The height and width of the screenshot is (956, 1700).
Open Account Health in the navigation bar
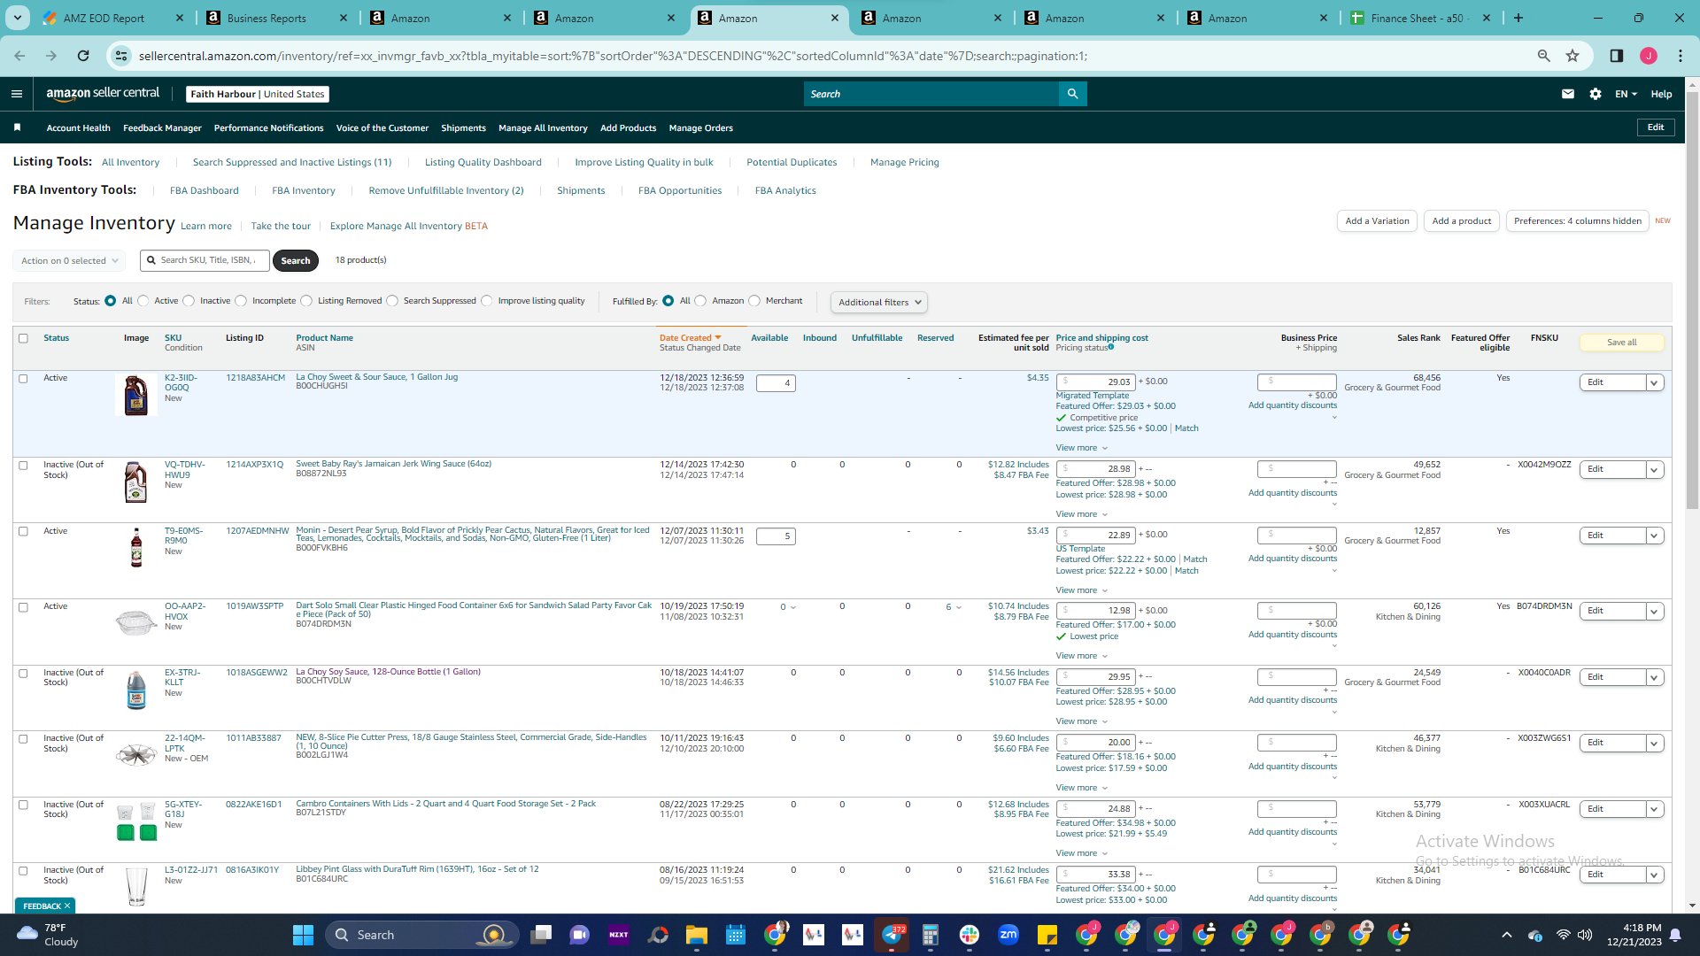79,127
